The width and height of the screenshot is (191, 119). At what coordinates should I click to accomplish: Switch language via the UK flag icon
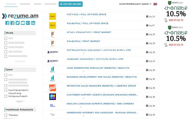click(155, 4)
